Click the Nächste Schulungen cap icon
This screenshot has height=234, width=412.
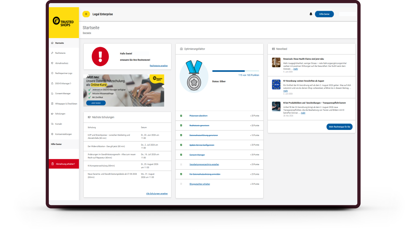[x=89, y=118]
